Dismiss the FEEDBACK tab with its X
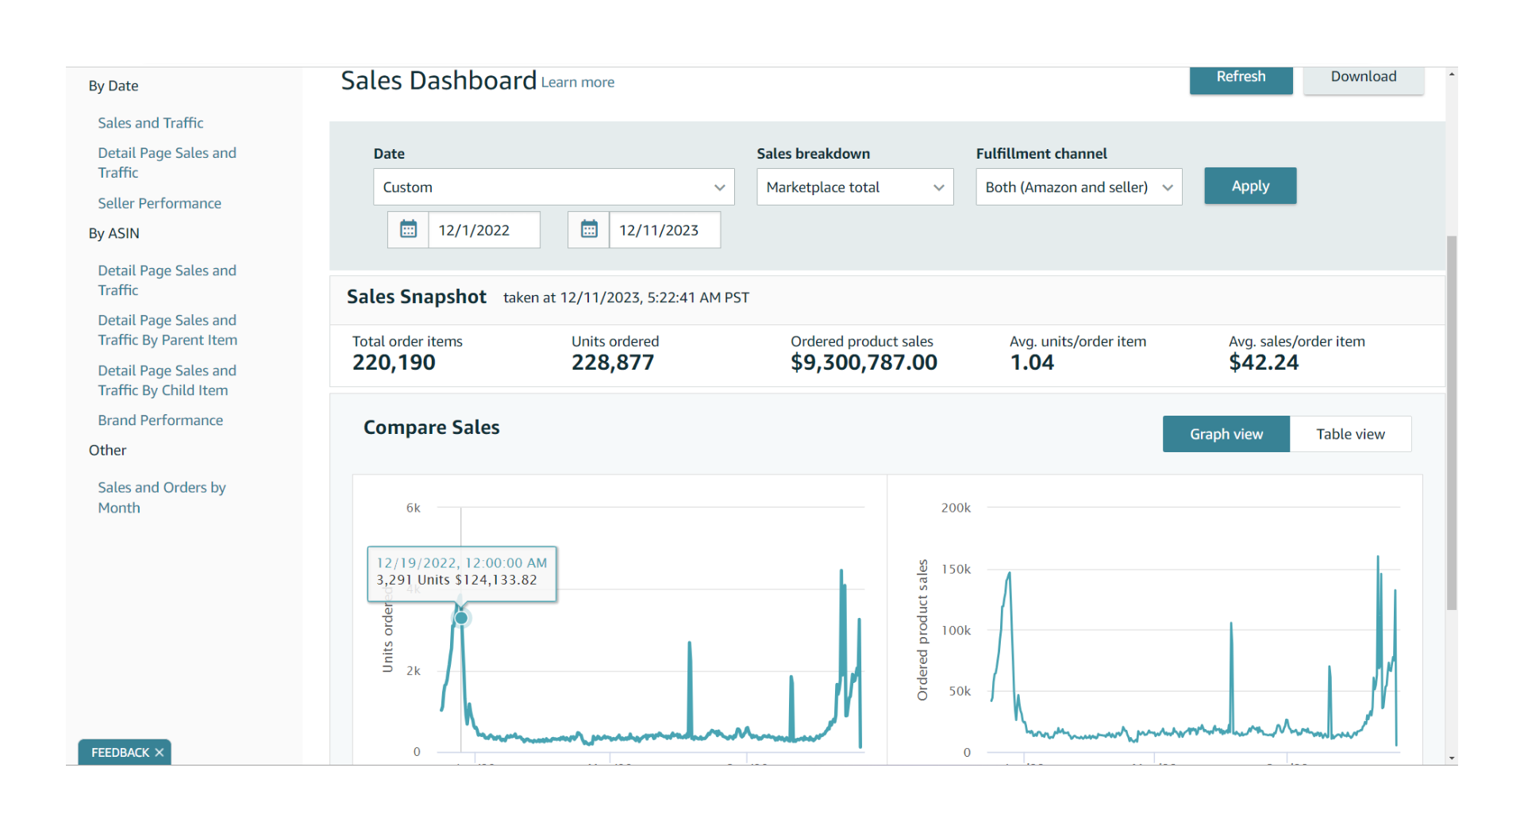 (160, 752)
